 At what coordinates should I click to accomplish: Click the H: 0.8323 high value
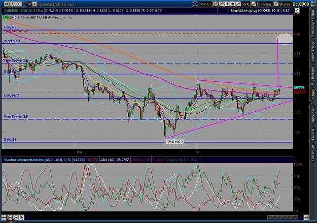point(100,11)
